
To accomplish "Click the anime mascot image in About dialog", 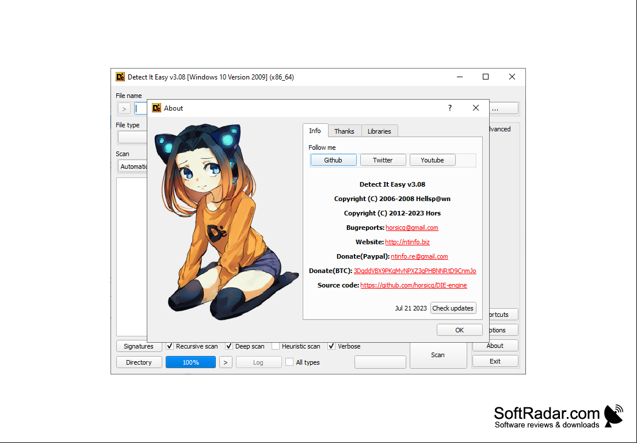I will point(226,222).
